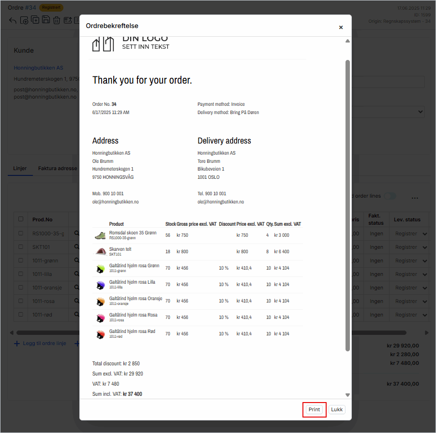The width and height of the screenshot is (436, 433).
Task: Click the company logo icon in confirmation
Action: [103, 44]
